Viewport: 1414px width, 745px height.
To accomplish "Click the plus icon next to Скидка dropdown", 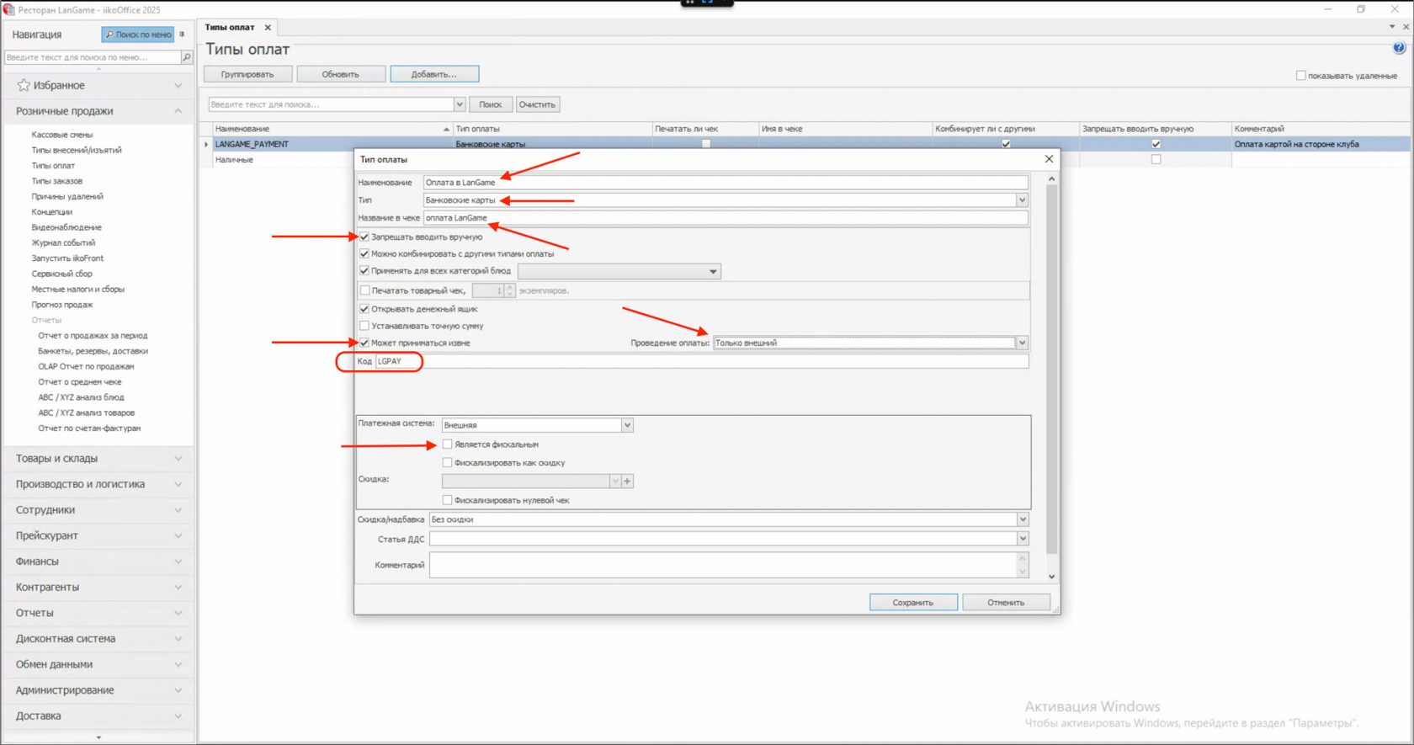I will 627,482.
